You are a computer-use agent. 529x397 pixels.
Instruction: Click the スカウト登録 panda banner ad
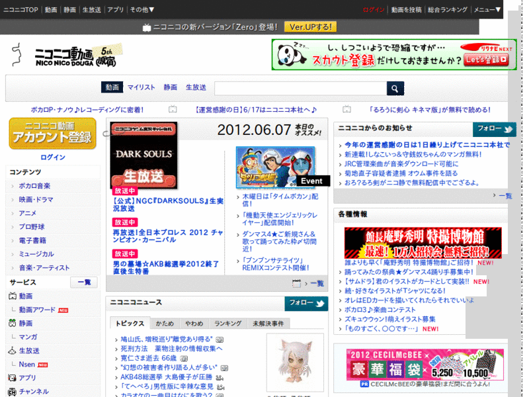(394, 55)
